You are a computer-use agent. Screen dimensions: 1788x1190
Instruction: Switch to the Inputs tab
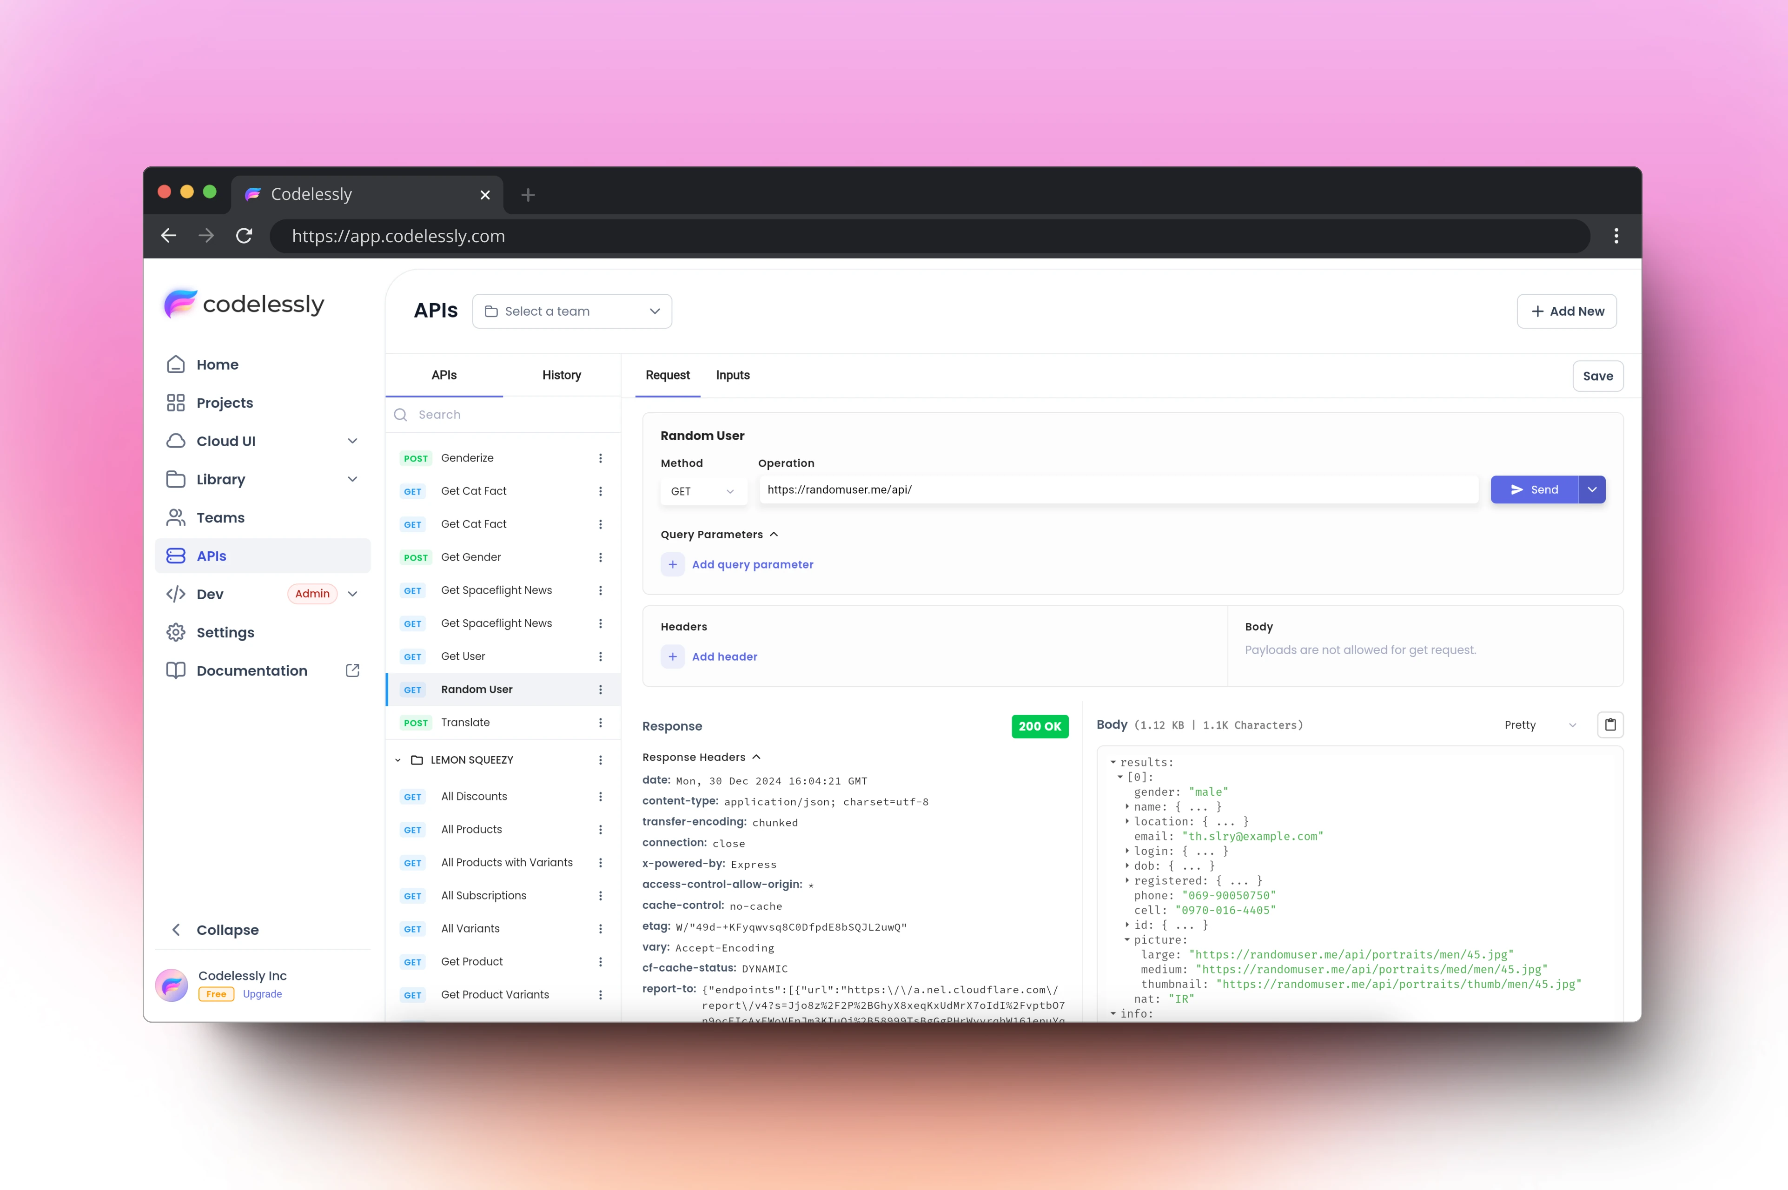coord(732,375)
